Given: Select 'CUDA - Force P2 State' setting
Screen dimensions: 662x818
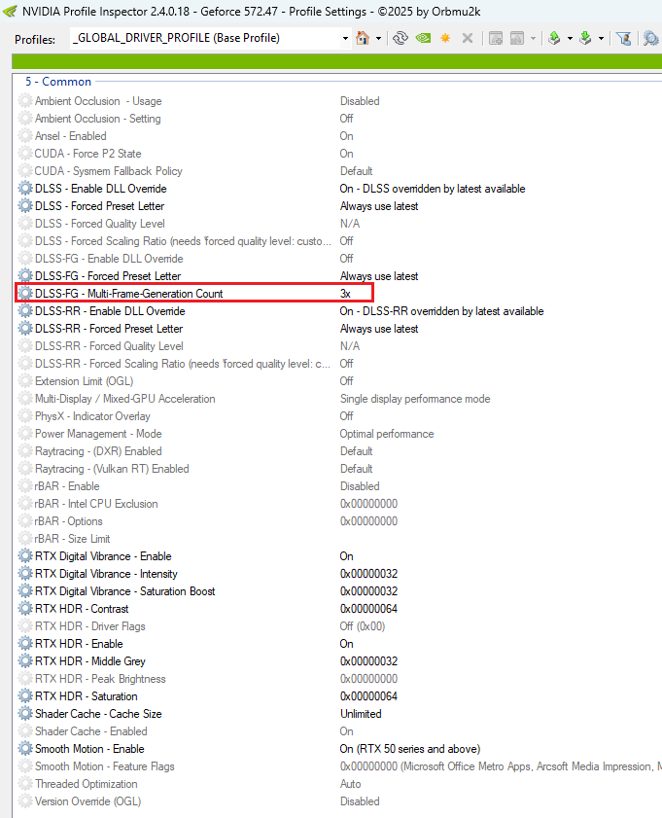Looking at the screenshot, I should tap(87, 154).
